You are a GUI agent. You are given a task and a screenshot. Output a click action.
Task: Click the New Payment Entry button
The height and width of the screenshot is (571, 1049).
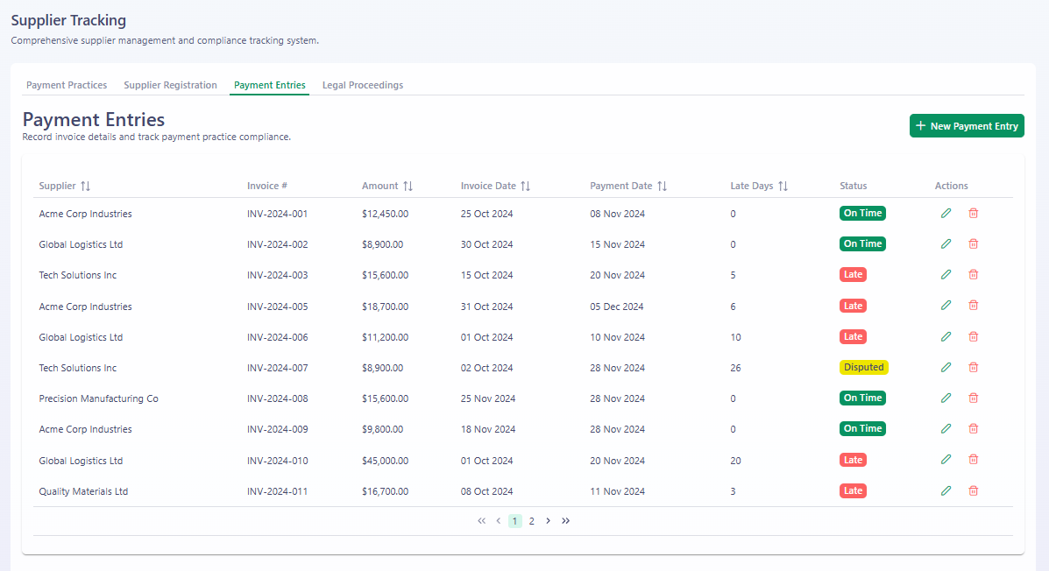pyautogui.click(x=967, y=126)
